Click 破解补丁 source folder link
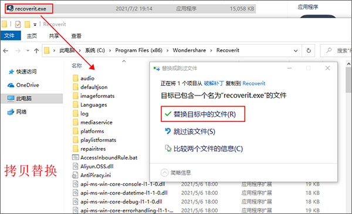 click(214, 83)
